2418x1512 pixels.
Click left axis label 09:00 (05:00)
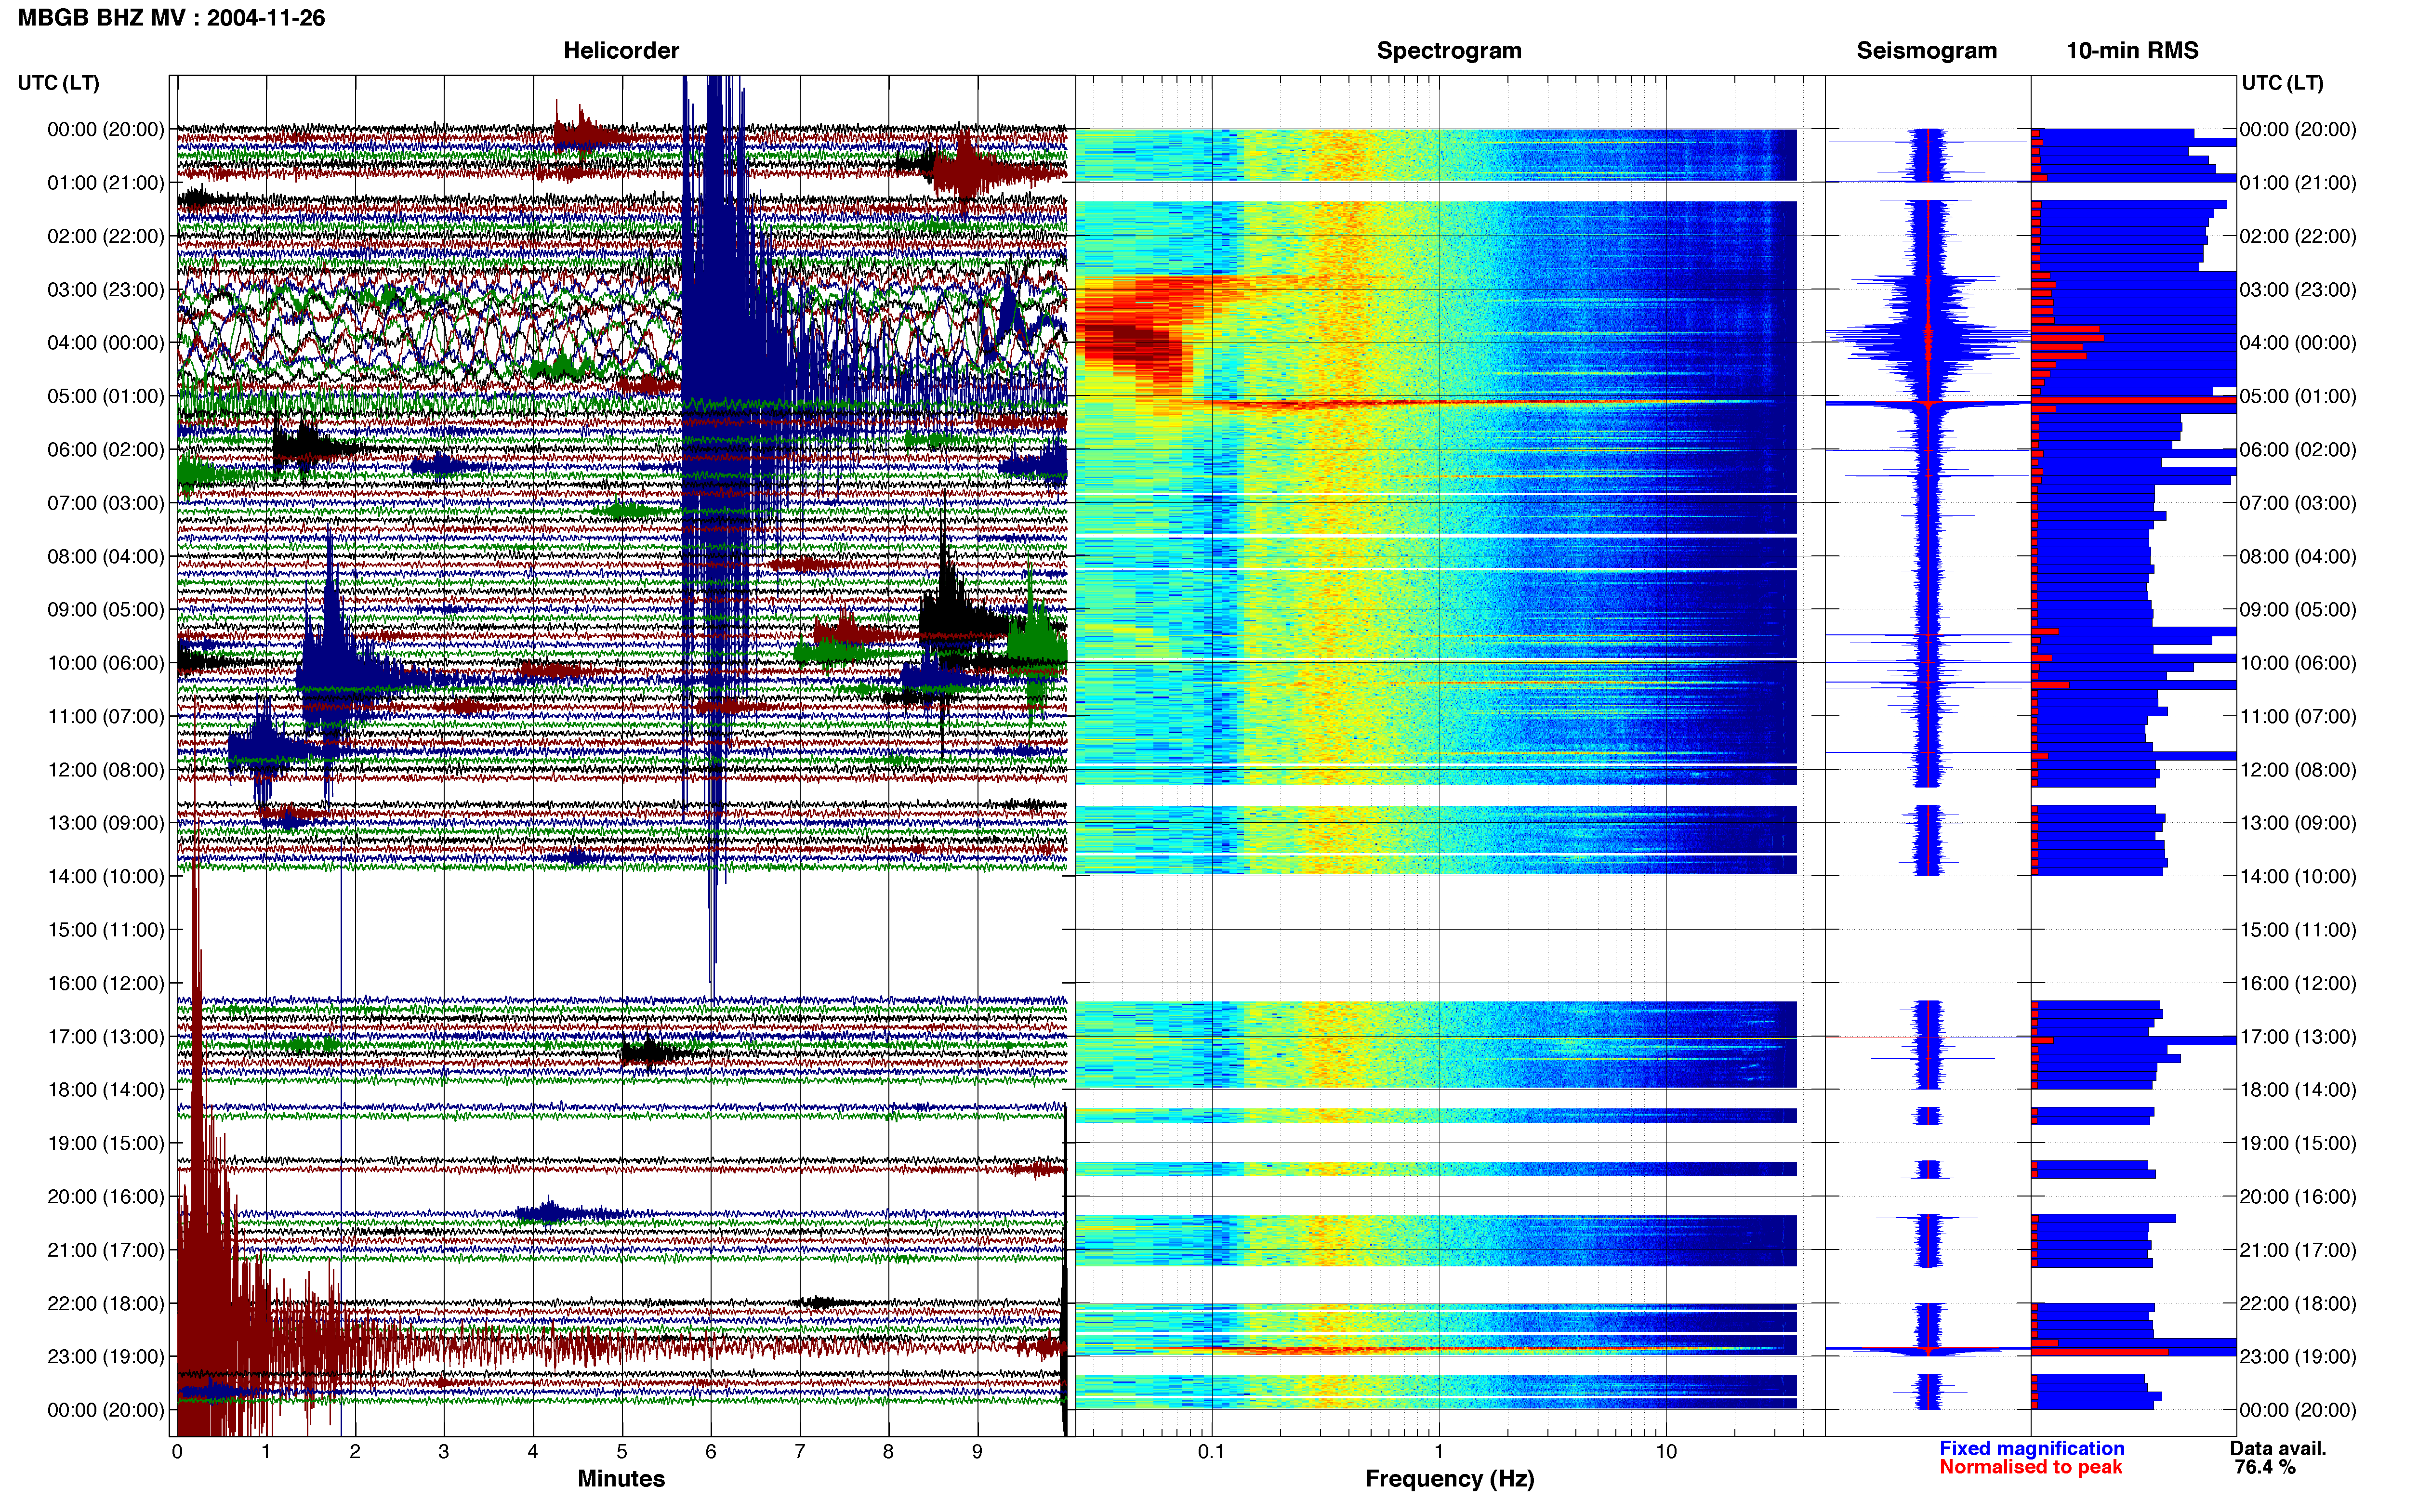[x=106, y=610]
